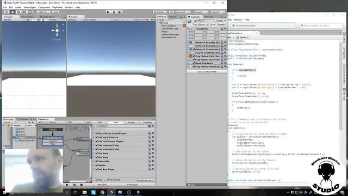
Task: Toggle the Static checkbox in Inspector
Action: [x=215, y=21]
